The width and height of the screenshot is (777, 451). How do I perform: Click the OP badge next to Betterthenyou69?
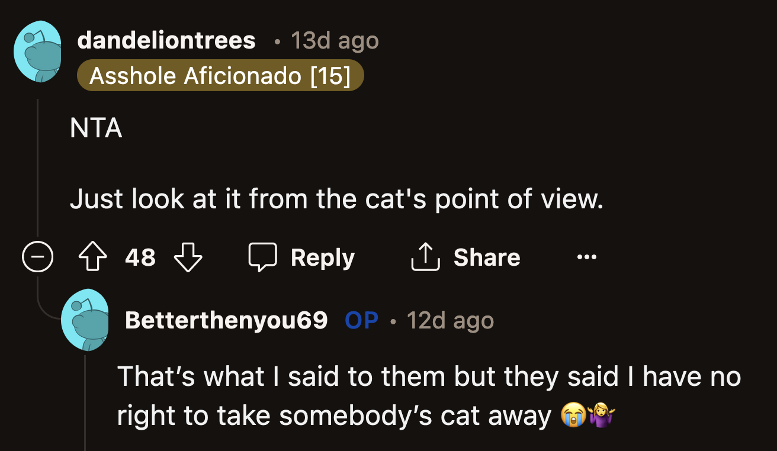coord(361,320)
